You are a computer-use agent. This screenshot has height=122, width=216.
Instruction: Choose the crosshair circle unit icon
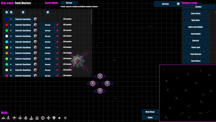coord(43,118)
